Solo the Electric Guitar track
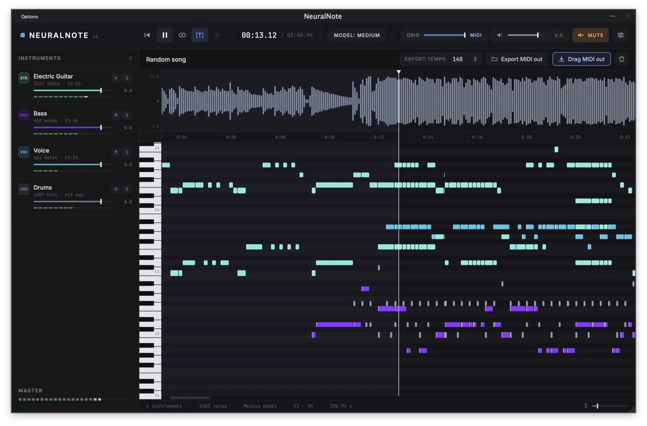The width and height of the screenshot is (647, 426). point(127,78)
